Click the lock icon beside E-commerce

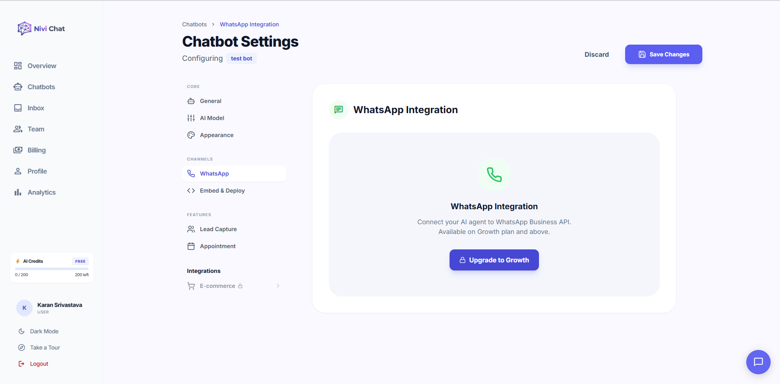[240, 286]
